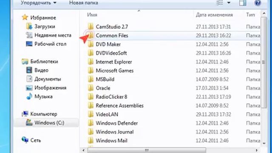Select the Reference Assemblies folder
The height and width of the screenshot is (153, 272).
(x=119, y=106)
